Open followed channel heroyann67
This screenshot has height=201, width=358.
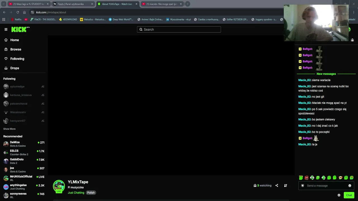pyautogui.click(x=24, y=121)
